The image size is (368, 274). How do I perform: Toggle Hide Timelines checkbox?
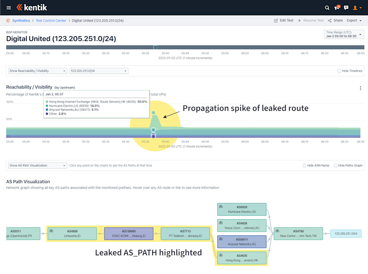click(x=339, y=71)
